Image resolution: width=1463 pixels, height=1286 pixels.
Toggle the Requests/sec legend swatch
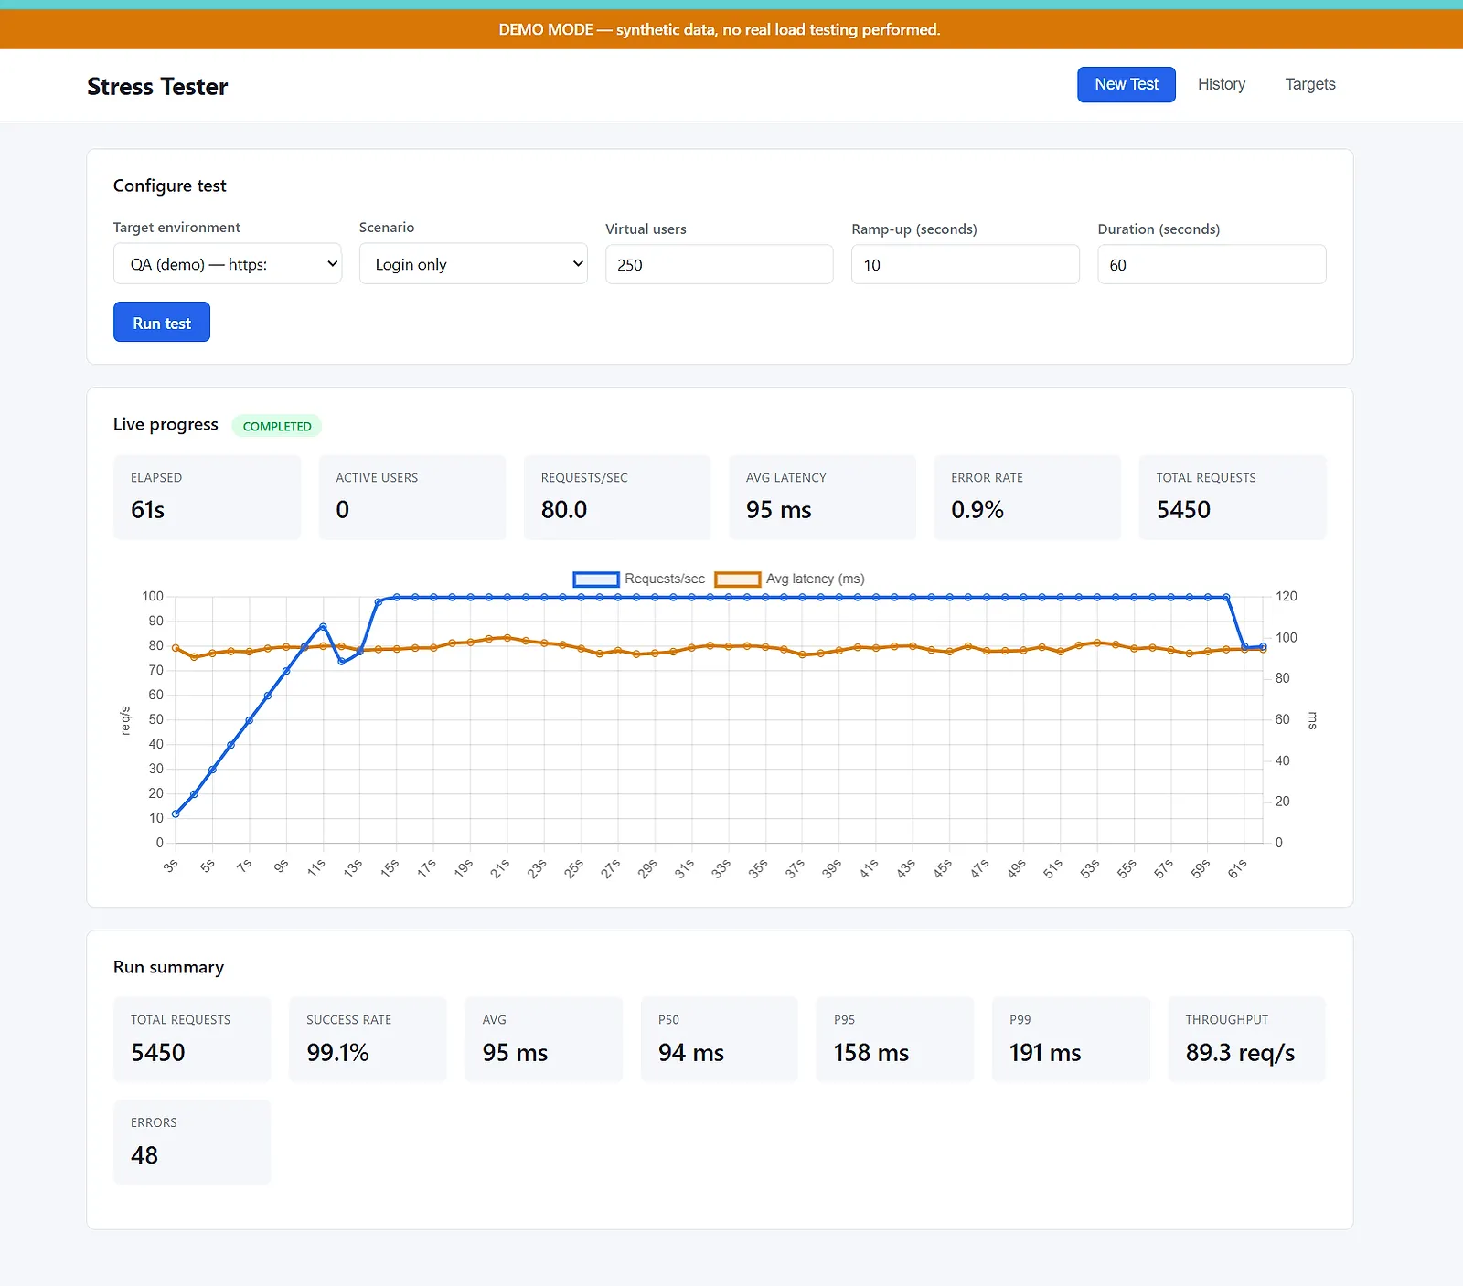pyautogui.click(x=596, y=579)
